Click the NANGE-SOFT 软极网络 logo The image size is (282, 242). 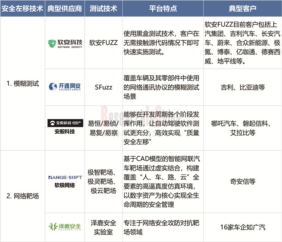tap(65, 181)
